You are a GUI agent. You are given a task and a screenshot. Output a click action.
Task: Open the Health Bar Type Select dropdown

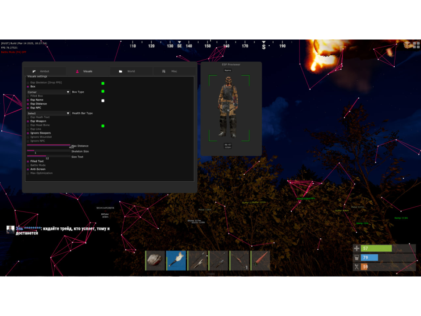click(48, 113)
